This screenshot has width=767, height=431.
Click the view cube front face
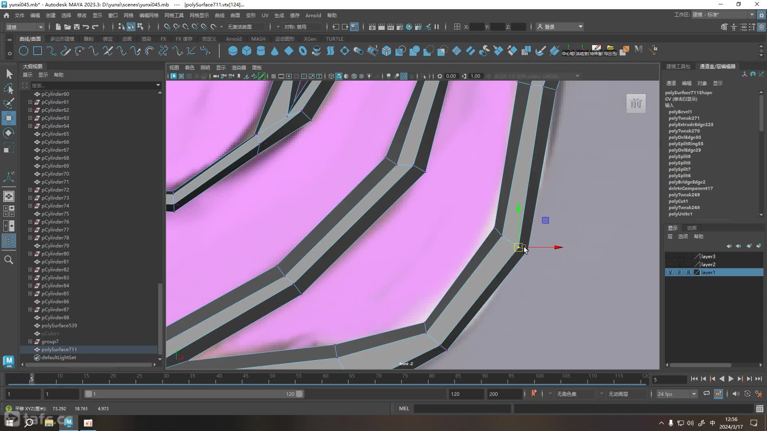(636, 103)
